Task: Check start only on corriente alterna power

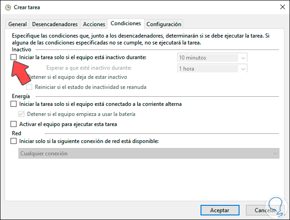Action: point(14,104)
